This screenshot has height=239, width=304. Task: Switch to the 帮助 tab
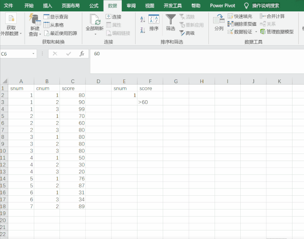pyautogui.click(x=196, y=6)
